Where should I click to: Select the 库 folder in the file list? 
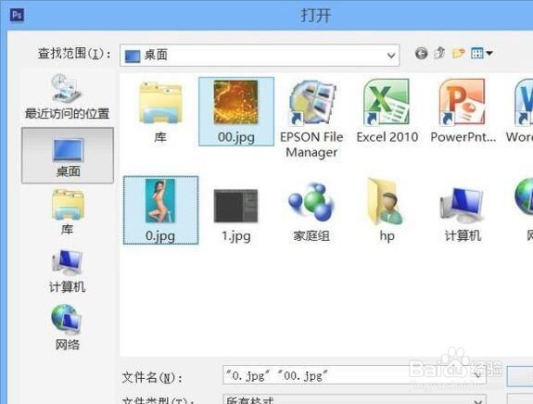[160, 111]
